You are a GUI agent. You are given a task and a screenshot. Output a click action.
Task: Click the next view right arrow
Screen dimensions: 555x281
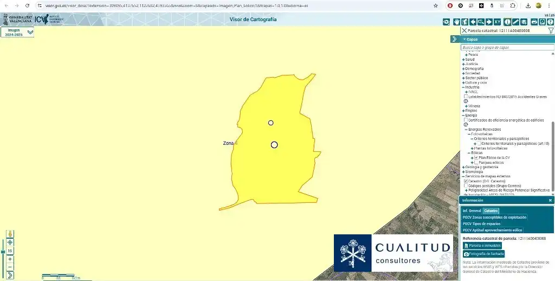tap(489, 22)
